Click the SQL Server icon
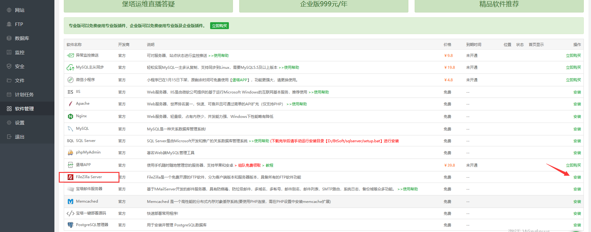This screenshot has height=232, width=591. (70, 141)
